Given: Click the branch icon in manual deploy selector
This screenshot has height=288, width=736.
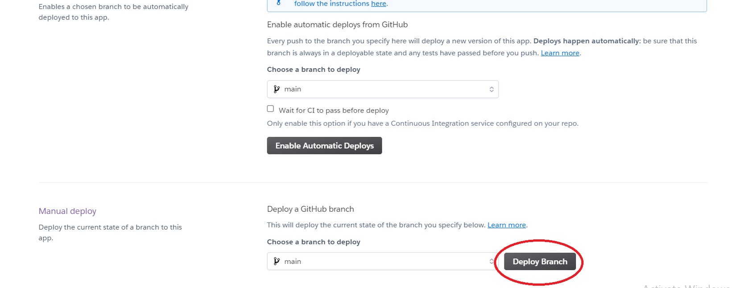Looking at the screenshot, I should tap(277, 261).
